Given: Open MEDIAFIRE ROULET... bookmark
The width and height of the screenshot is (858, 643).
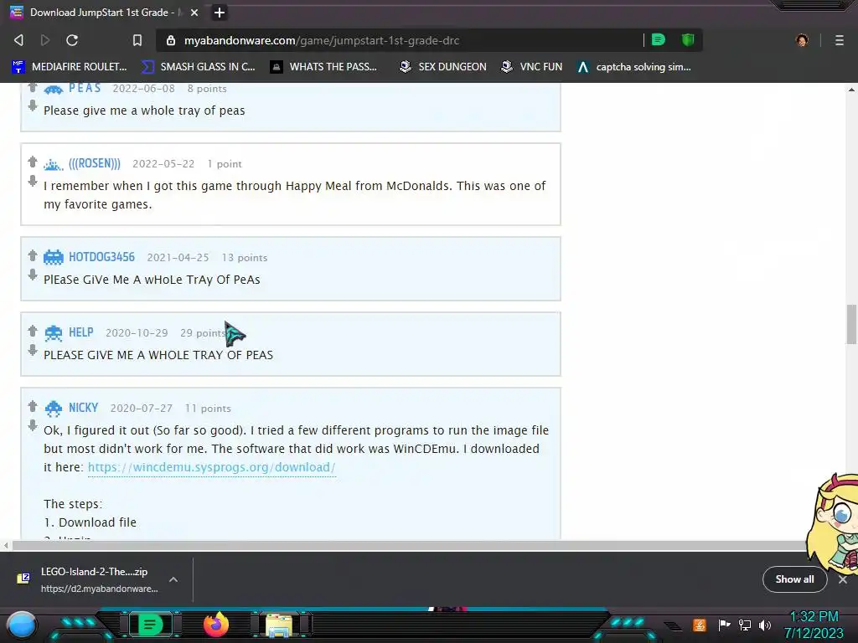Looking at the screenshot, I should click(x=70, y=67).
